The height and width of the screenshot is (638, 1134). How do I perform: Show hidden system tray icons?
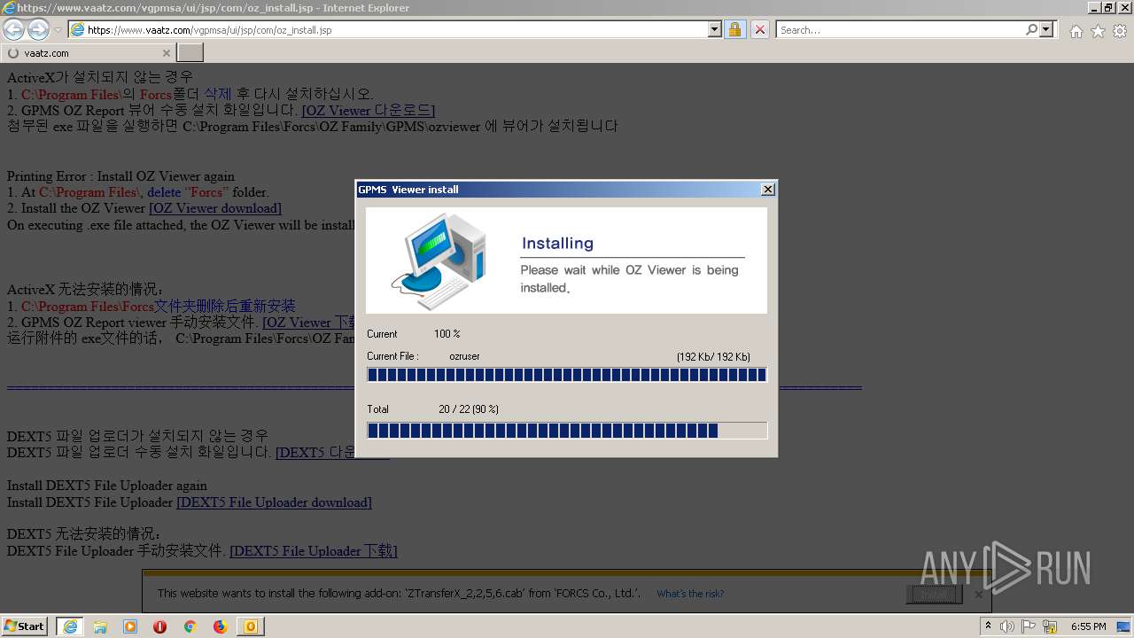988,626
